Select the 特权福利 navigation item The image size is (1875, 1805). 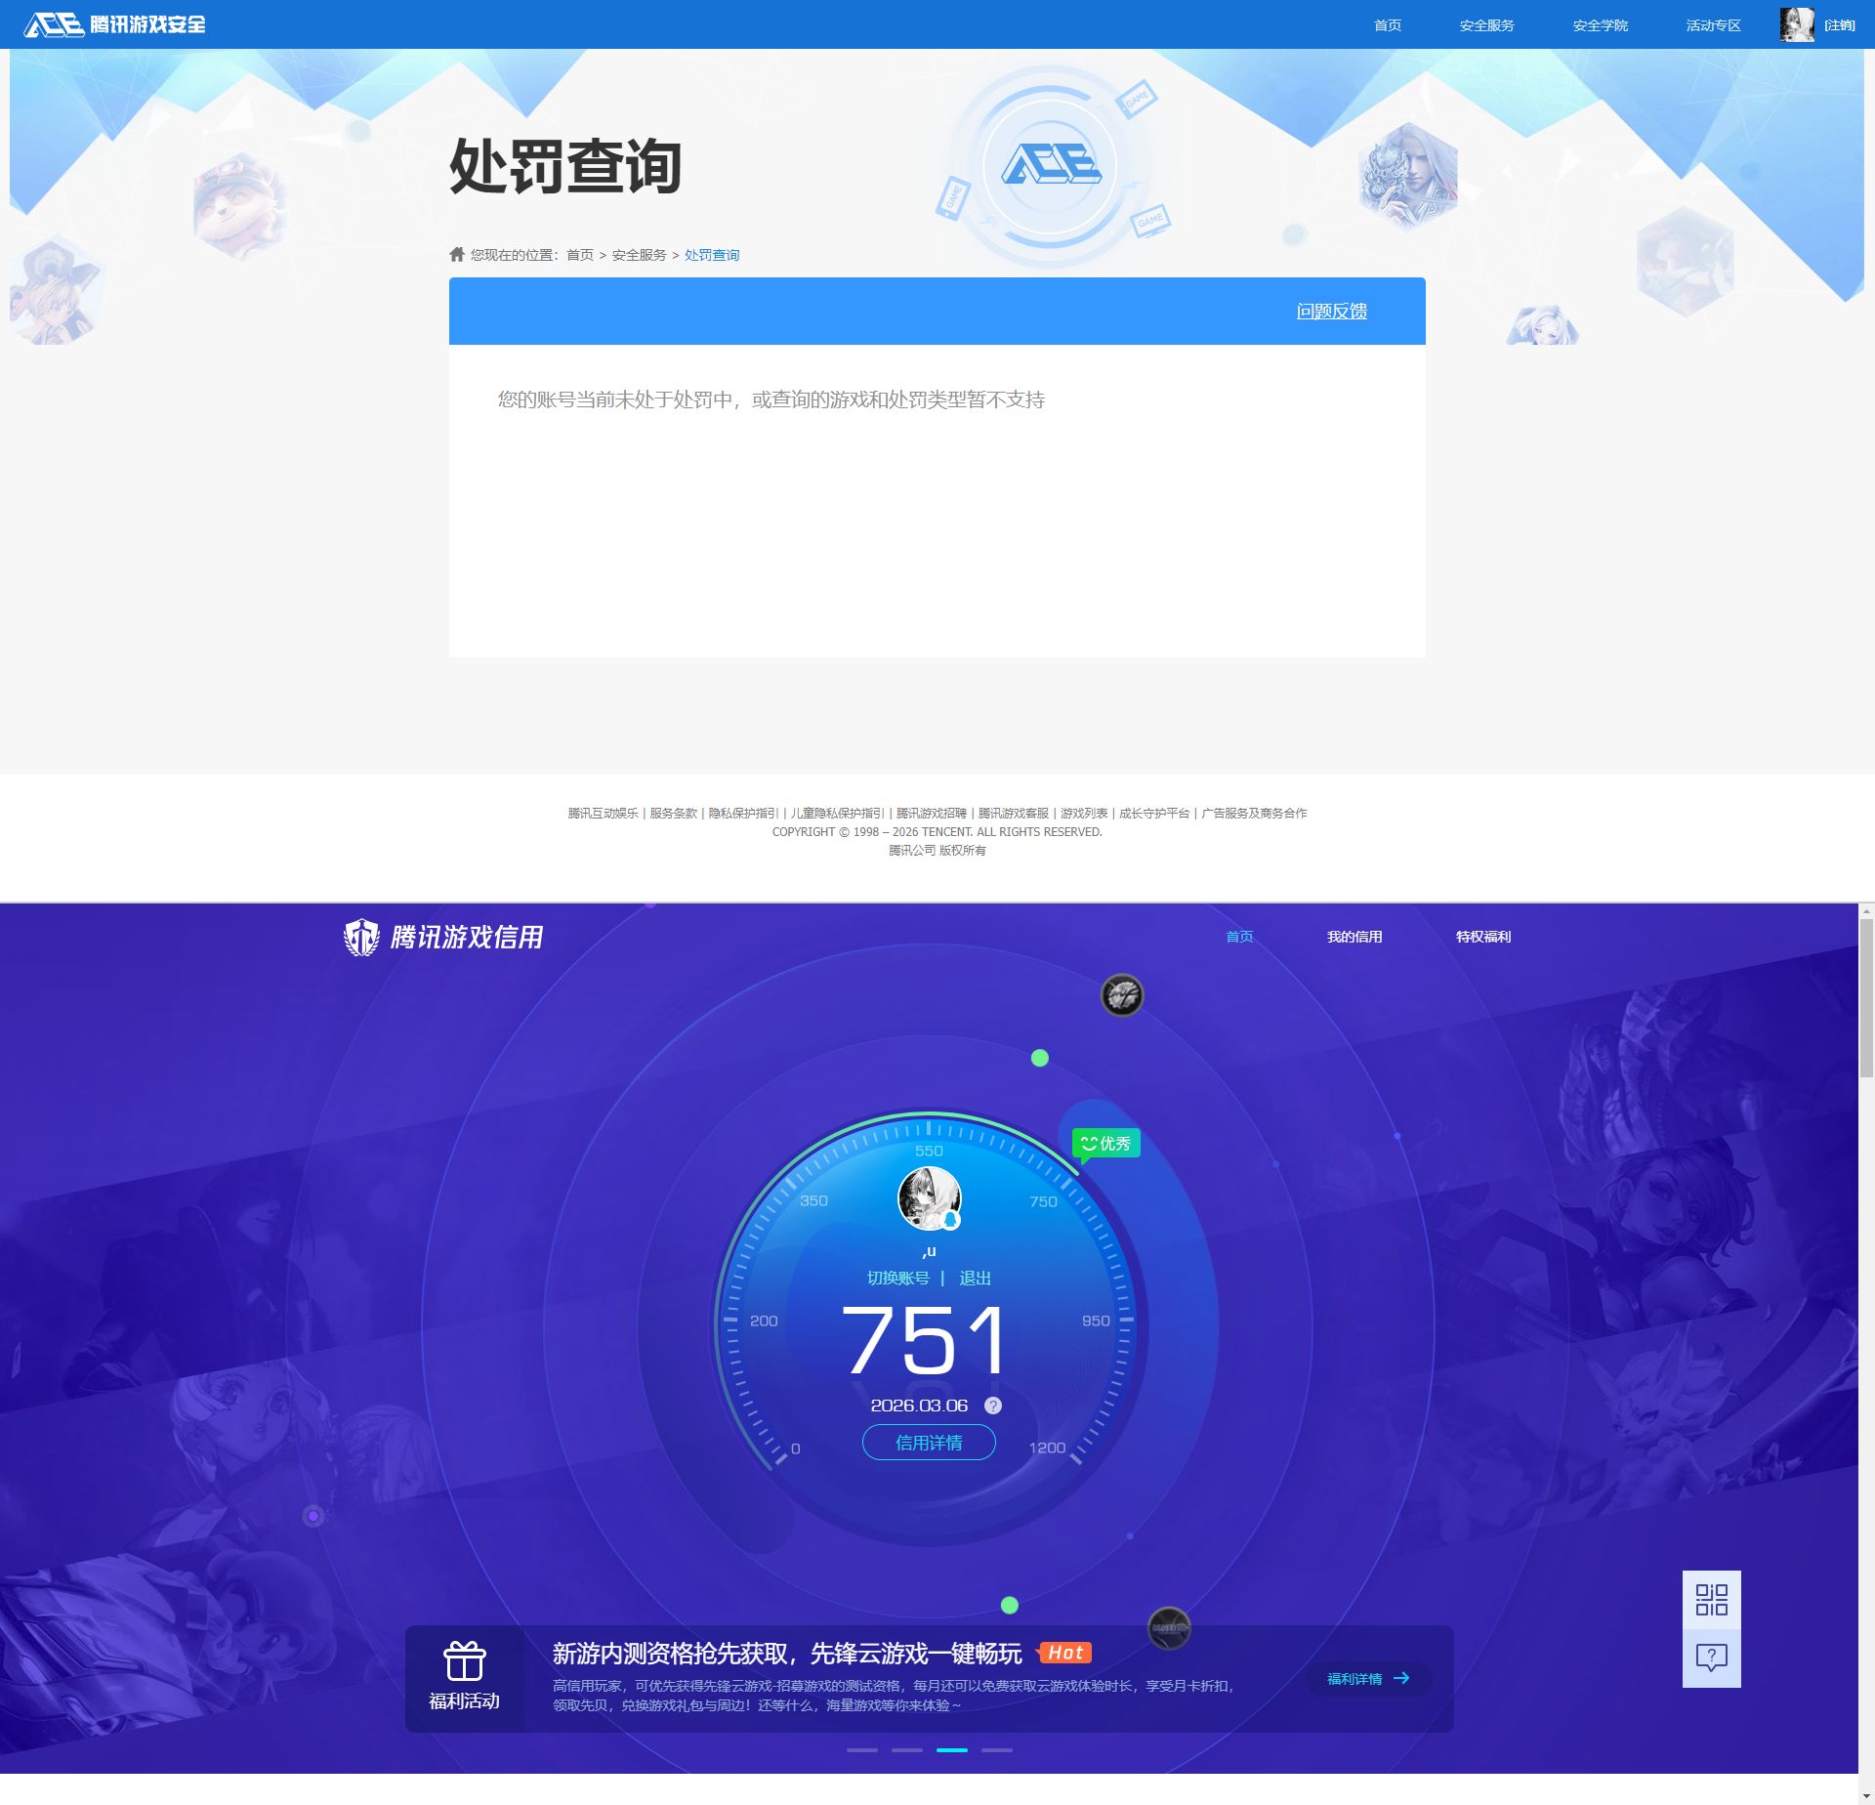[x=1482, y=936]
